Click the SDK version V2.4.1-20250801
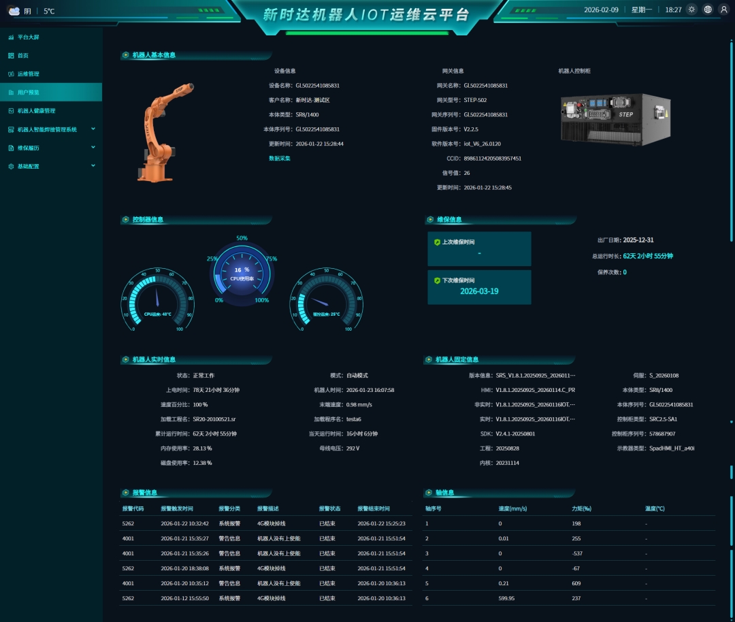This screenshot has height=622, width=735. coord(515,434)
